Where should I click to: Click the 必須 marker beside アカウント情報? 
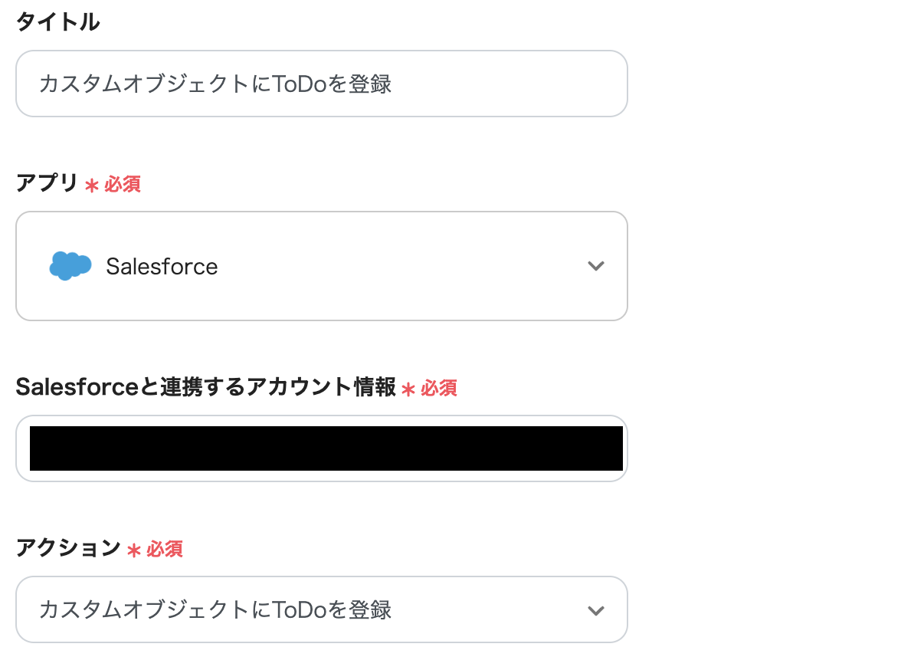(x=439, y=388)
